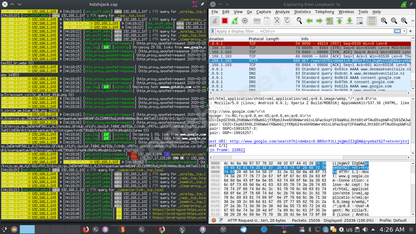
Task: Open display filter history dropdown
Action: coord(404,31)
